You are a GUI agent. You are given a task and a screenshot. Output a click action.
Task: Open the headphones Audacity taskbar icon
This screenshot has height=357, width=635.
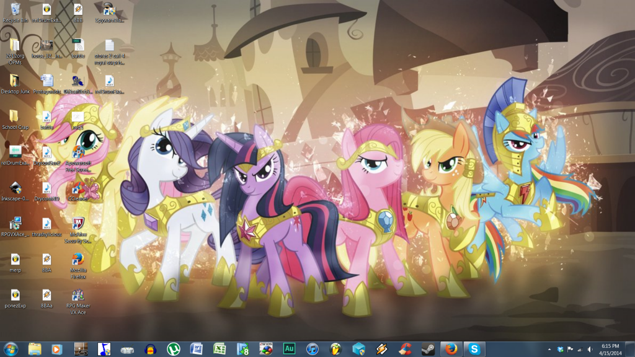click(x=150, y=349)
